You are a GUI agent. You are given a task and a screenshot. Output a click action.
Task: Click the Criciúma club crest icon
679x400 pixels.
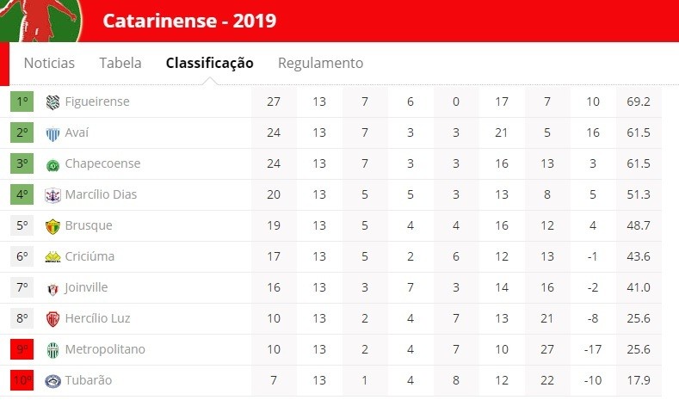52,257
